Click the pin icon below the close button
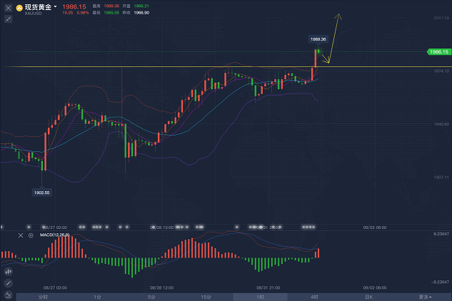Image resolution: width=452 pixels, height=301 pixels. pyautogui.click(x=9, y=18)
